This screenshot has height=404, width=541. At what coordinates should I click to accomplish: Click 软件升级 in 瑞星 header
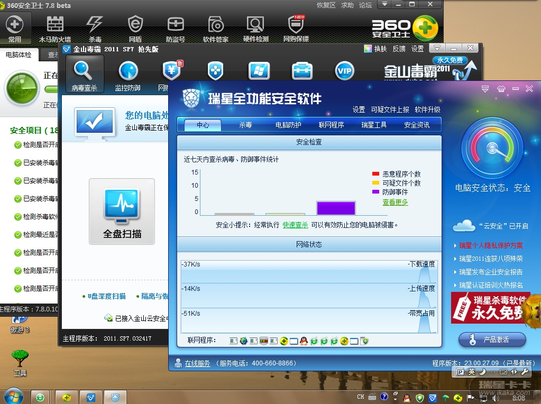pyautogui.click(x=427, y=109)
